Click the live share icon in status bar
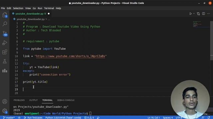 (98, 118)
